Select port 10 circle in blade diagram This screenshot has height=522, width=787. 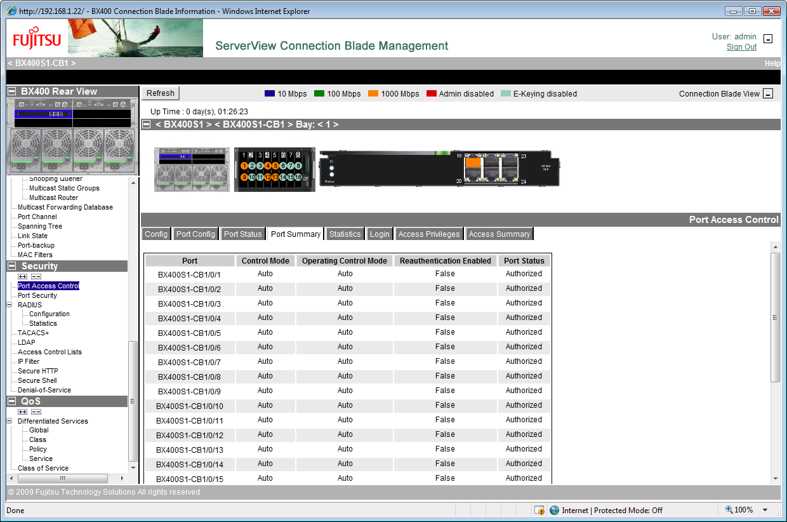pos(252,177)
